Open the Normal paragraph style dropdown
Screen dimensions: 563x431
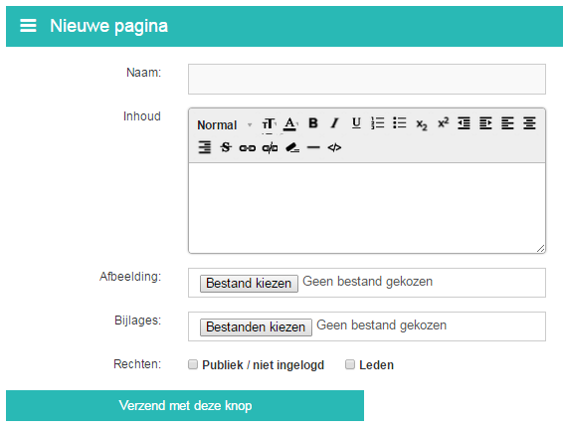(224, 125)
